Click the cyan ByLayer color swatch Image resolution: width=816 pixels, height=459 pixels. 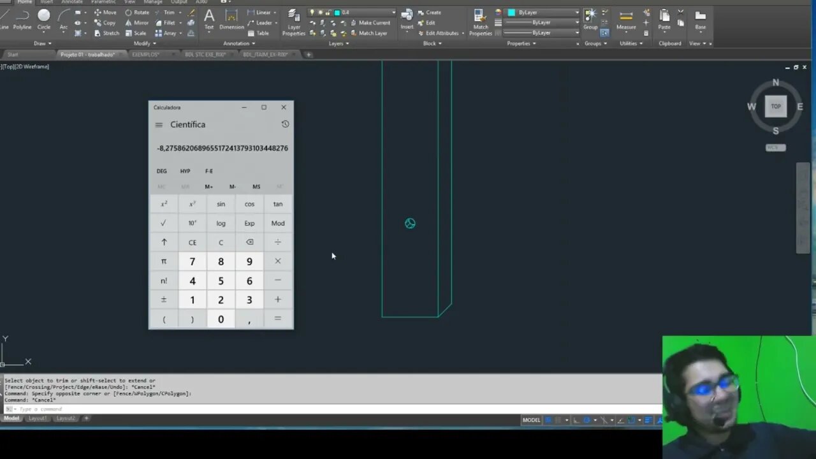(x=511, y=12)
